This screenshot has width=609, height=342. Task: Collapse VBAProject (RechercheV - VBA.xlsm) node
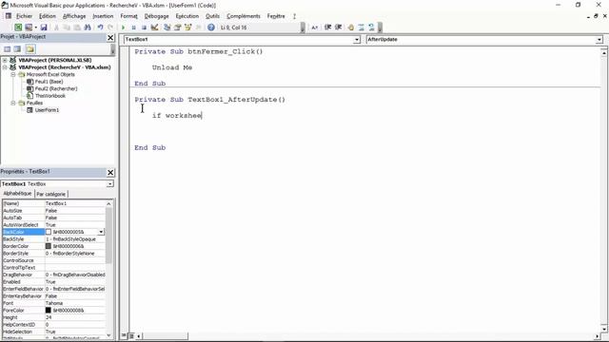5,67
